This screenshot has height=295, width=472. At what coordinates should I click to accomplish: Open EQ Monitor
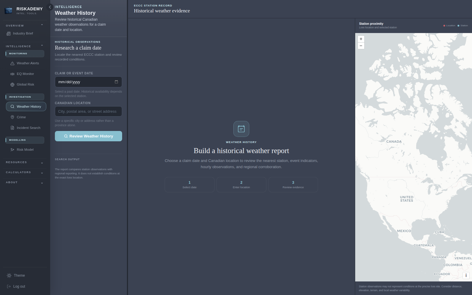point(26,74)
